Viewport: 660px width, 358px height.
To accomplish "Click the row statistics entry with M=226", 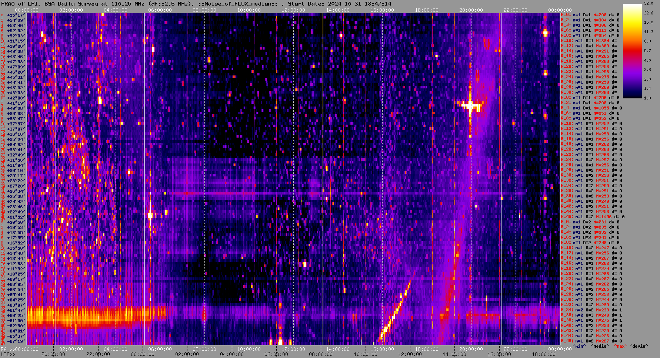I will [x=591, y=336].
